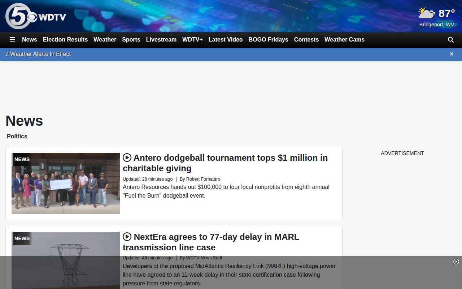
Task: Click the search magnifier icon
Action: (451, 40)
